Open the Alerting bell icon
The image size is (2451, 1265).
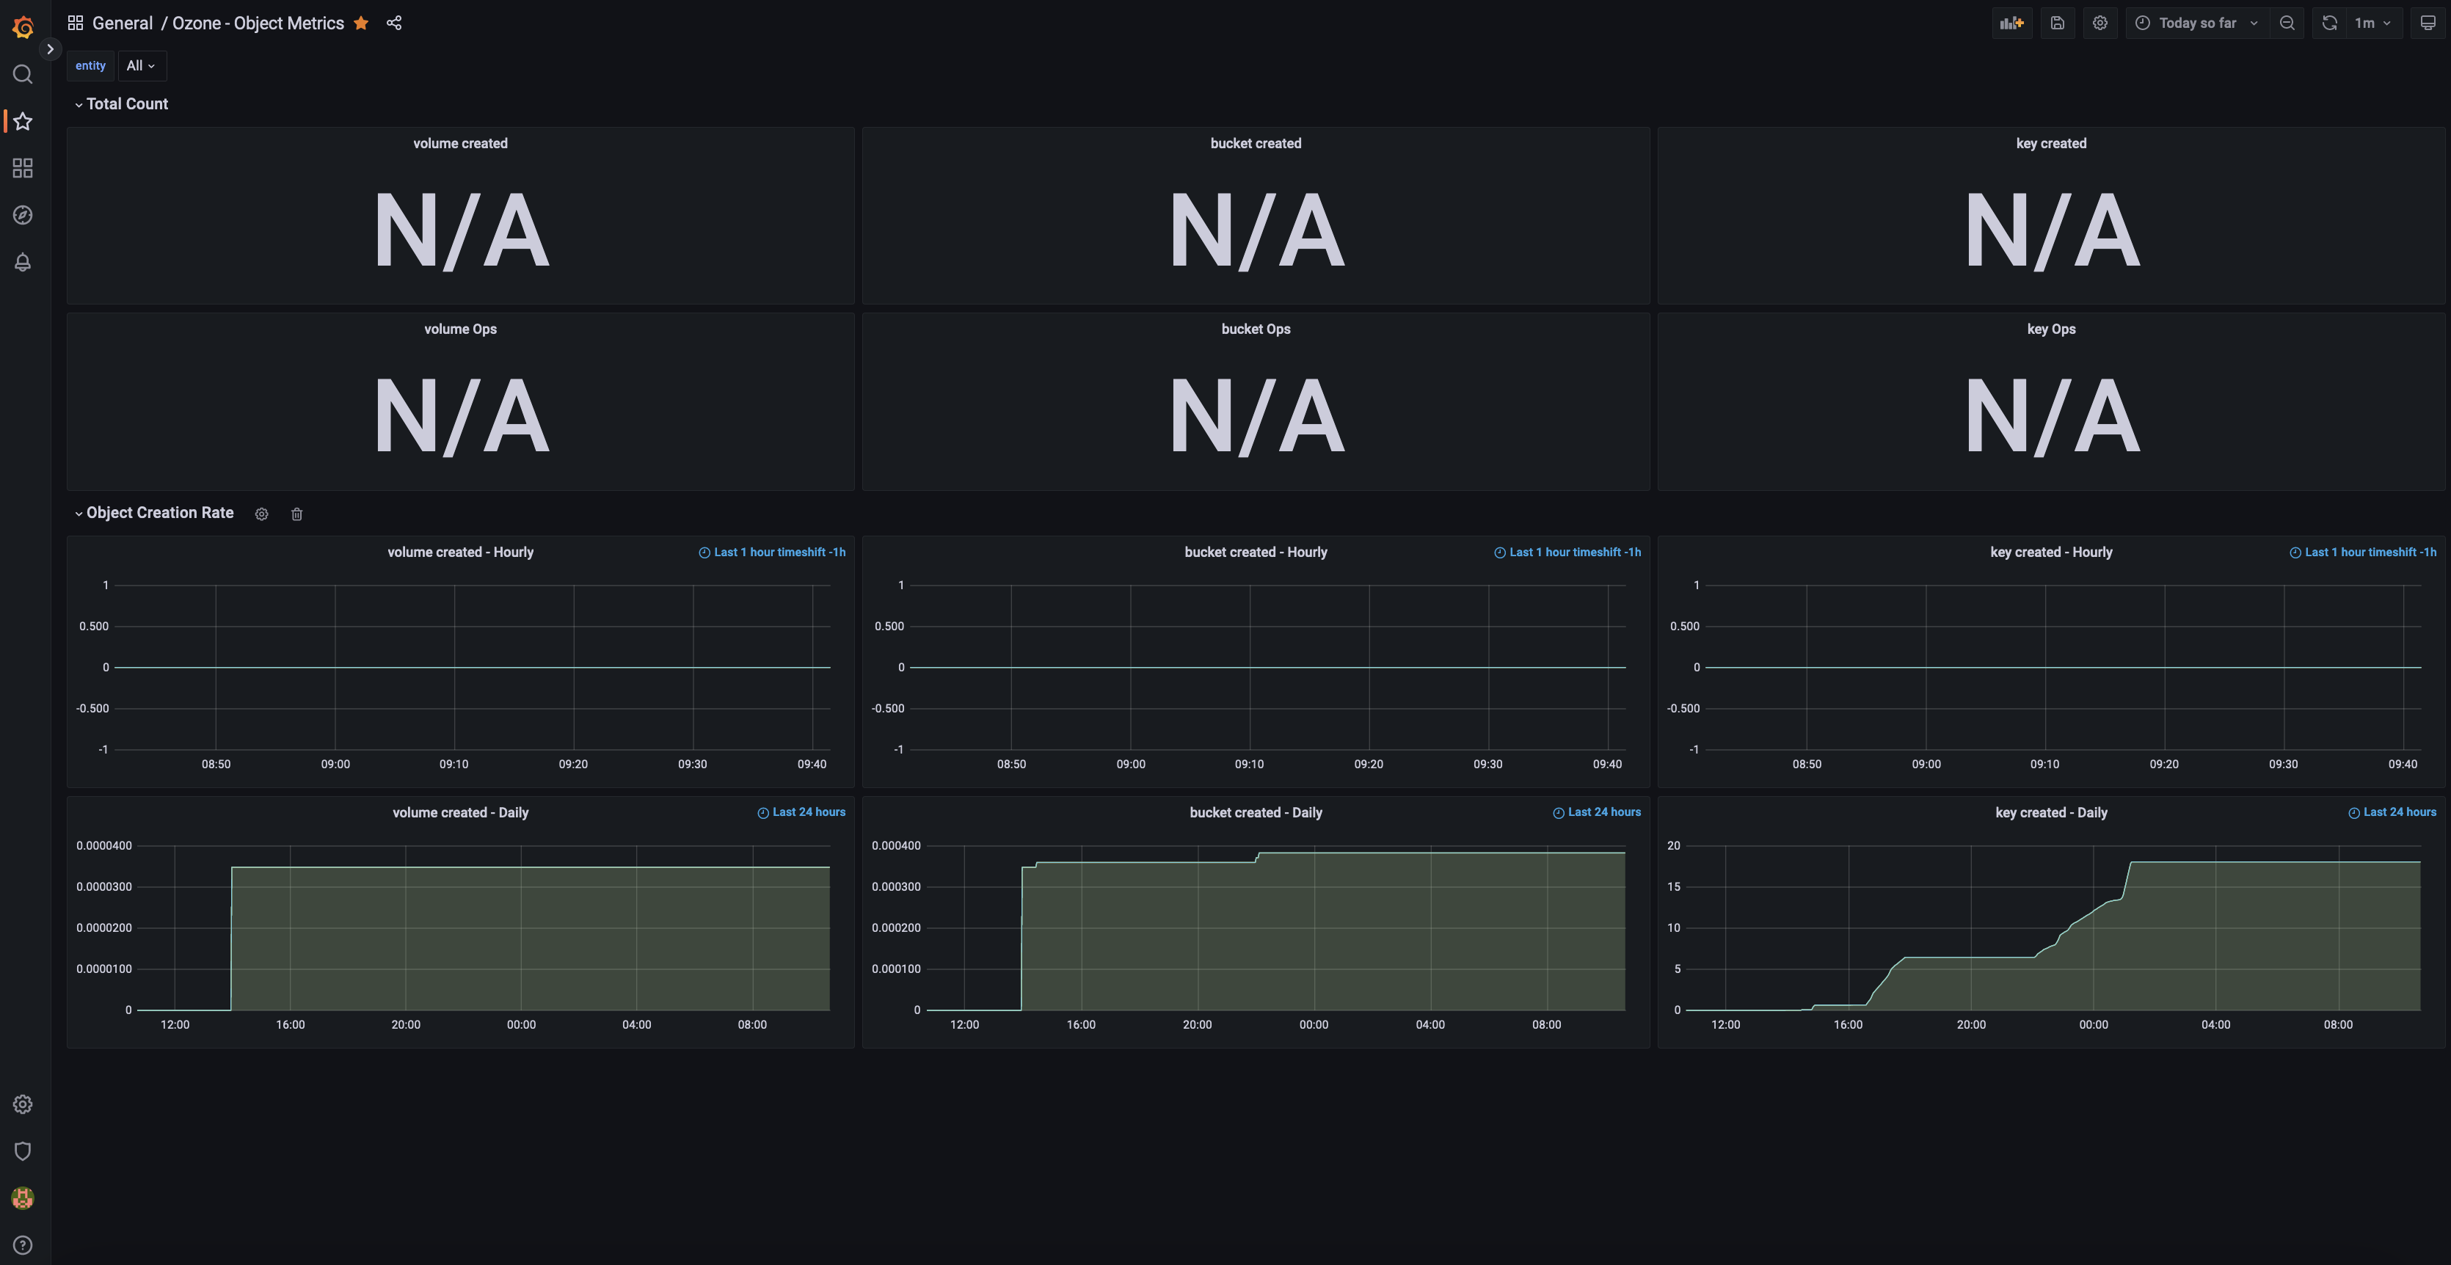[x=22, y=261]
